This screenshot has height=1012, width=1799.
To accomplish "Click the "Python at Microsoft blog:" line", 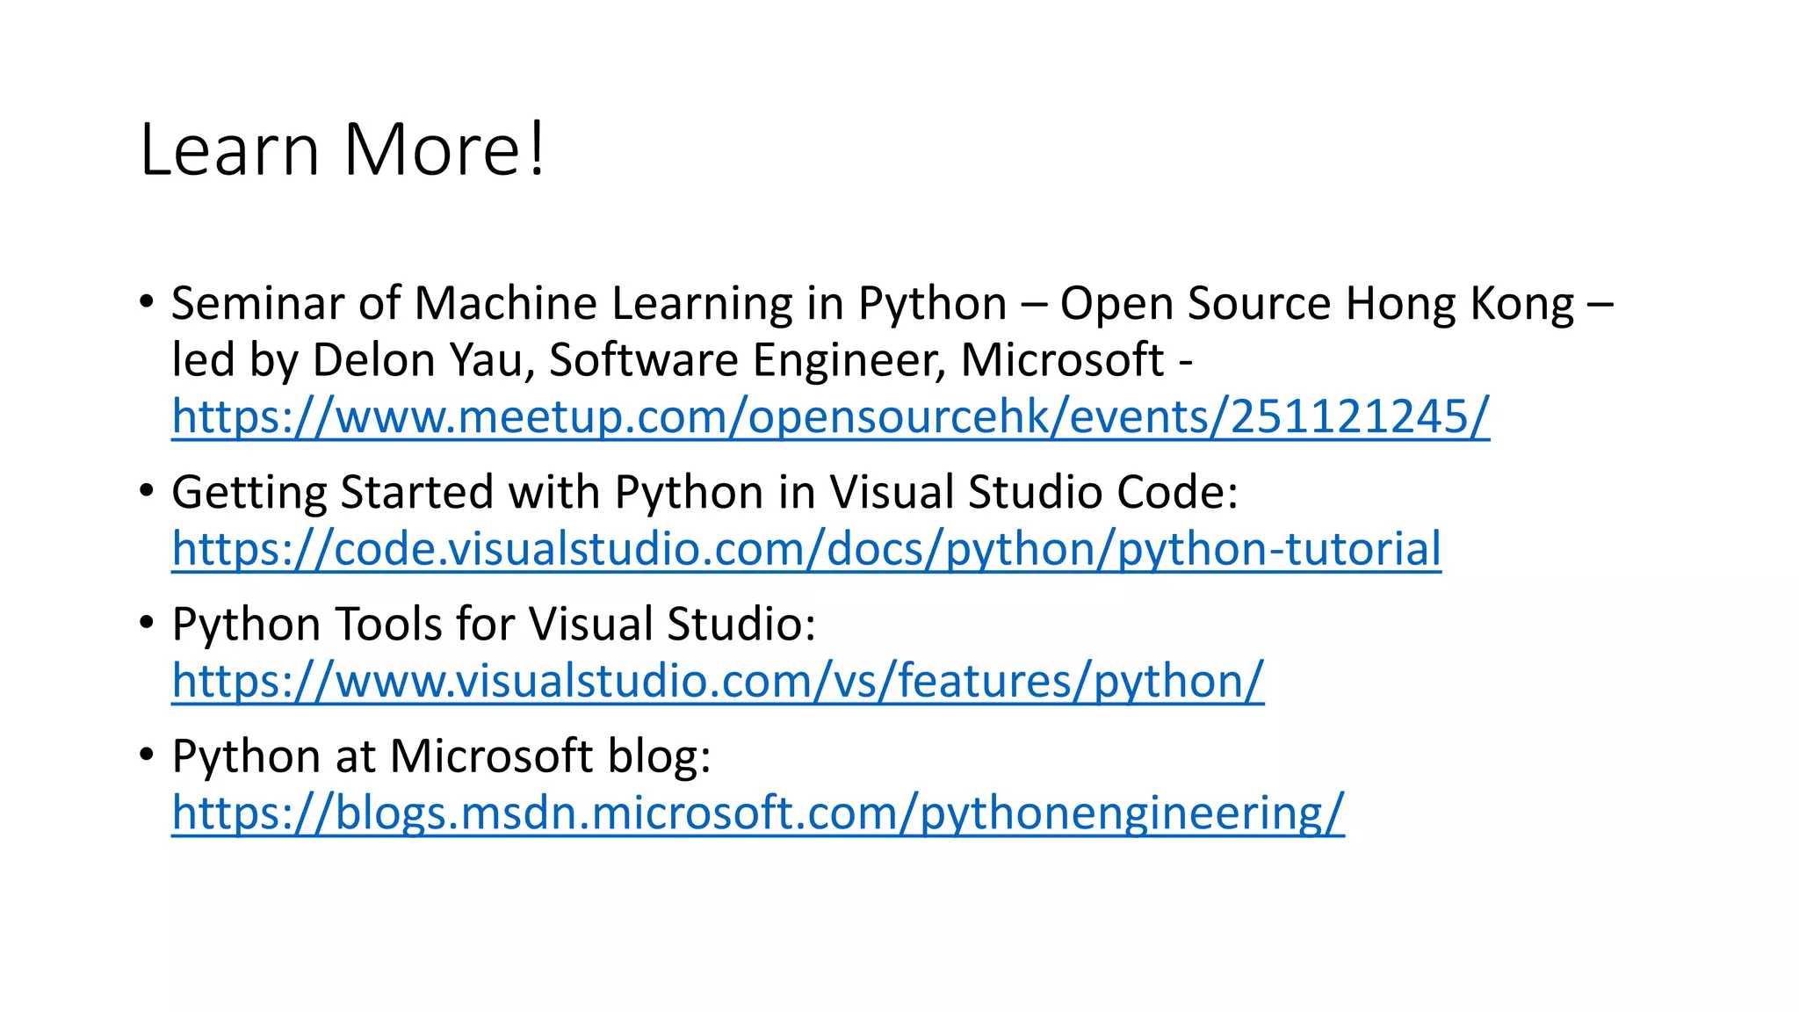I will (441, 756).
